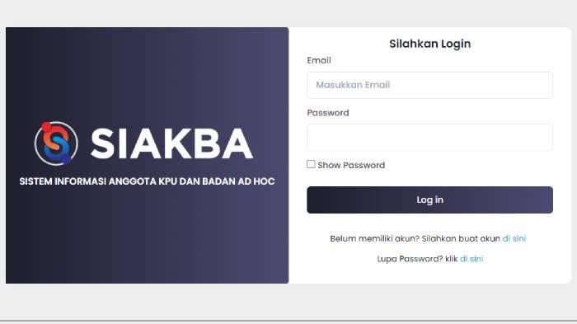Click the Show Password label text
This screenshot has width=577, height=324.
coord(351,166)
